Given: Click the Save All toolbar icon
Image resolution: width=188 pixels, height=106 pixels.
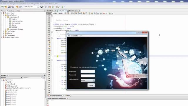Looking at the screenshot, I should pyautogui.click(x=13, y=7).
